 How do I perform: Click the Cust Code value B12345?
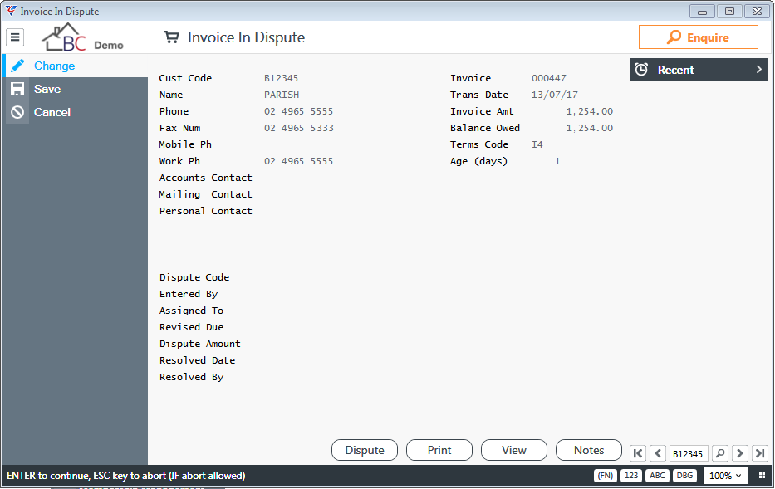coord(282,78)
